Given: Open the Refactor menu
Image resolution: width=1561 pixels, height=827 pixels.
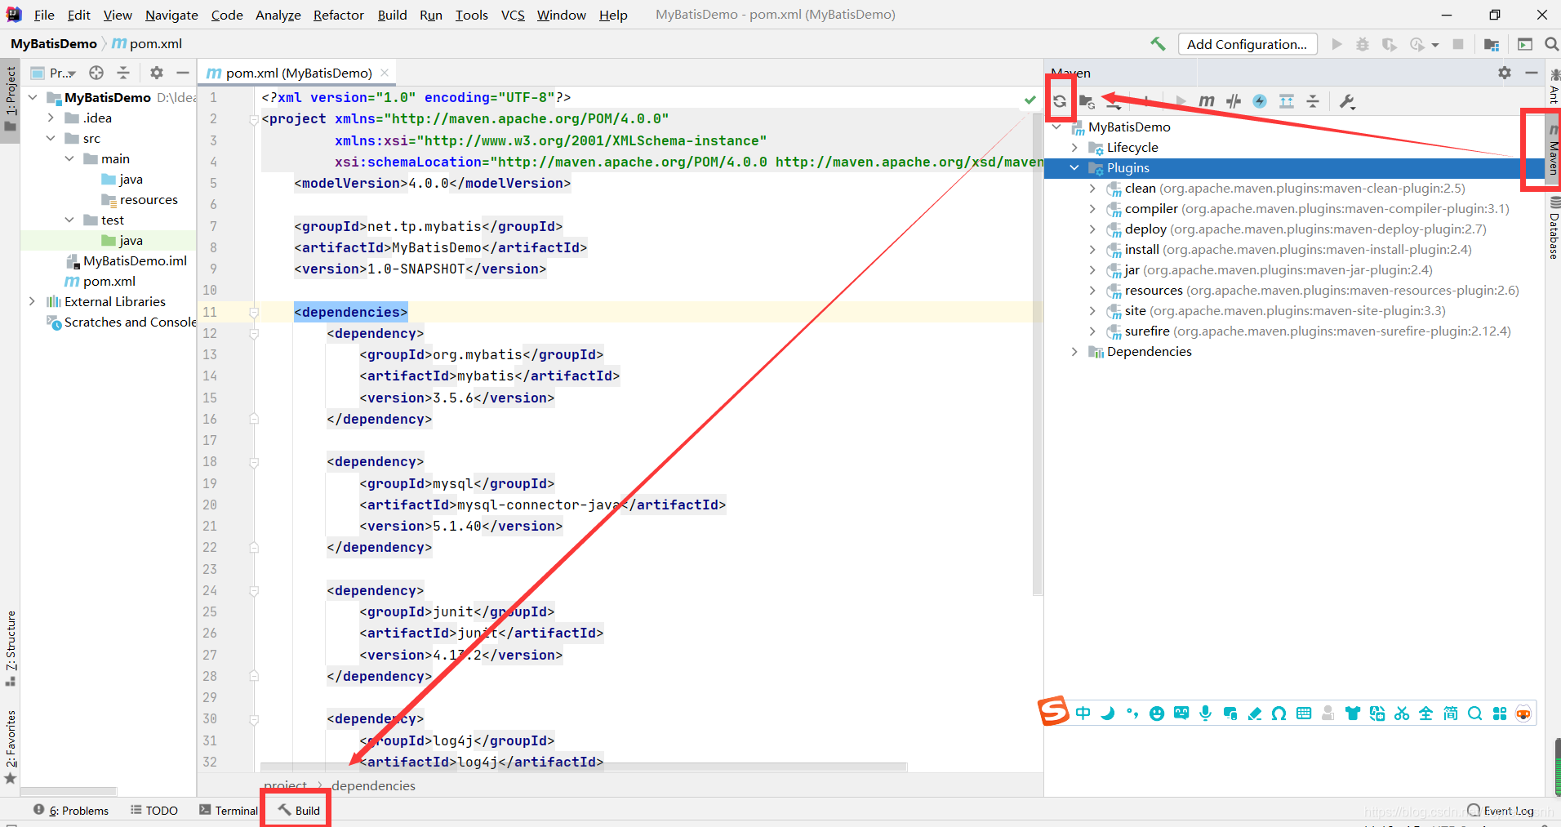Looking at the screenshot, I should [x=339, y=15].
